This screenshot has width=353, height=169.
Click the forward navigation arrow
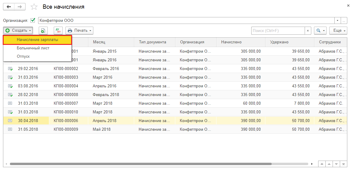click(x=20, y=7)
